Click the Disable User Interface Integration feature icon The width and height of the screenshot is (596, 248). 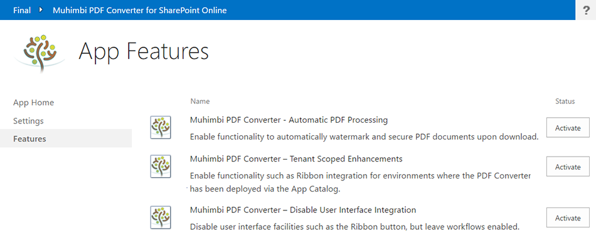click(161, 218)
